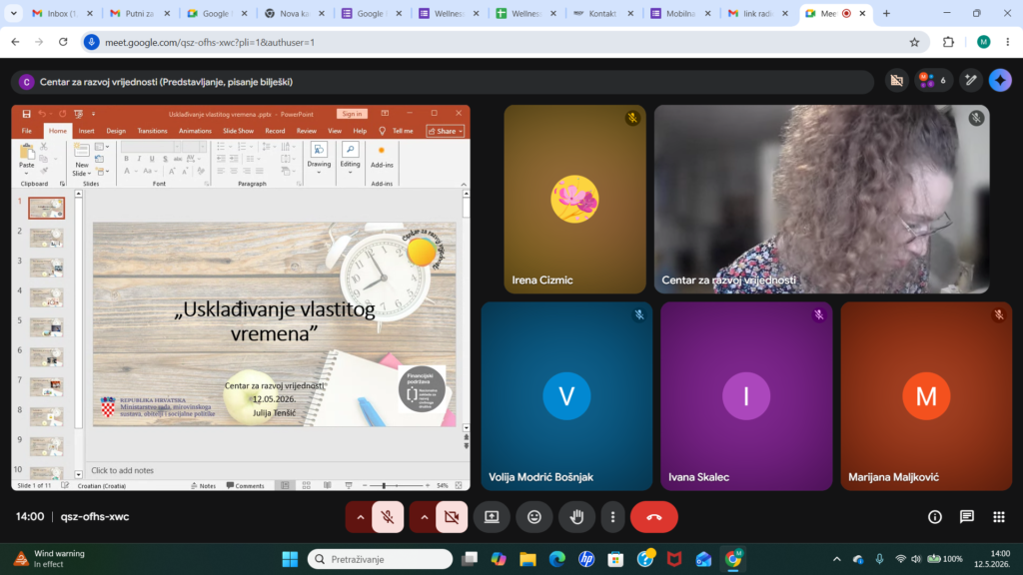This screenshot has width=1023, height=575.
Task: Open the Raise hand control
Action: (x=576, y=517)
